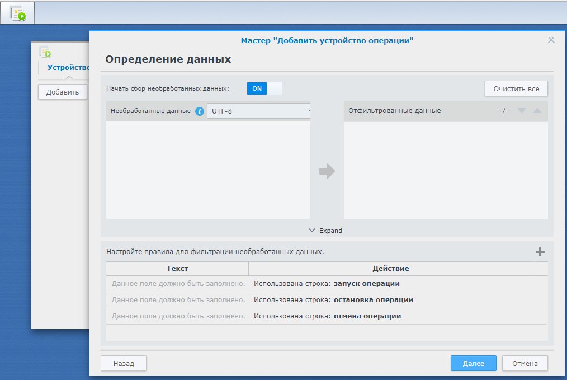Expand the data panels via Expand chevron
This screenshot has height=380, width=567.
click(x=325, y=231)
